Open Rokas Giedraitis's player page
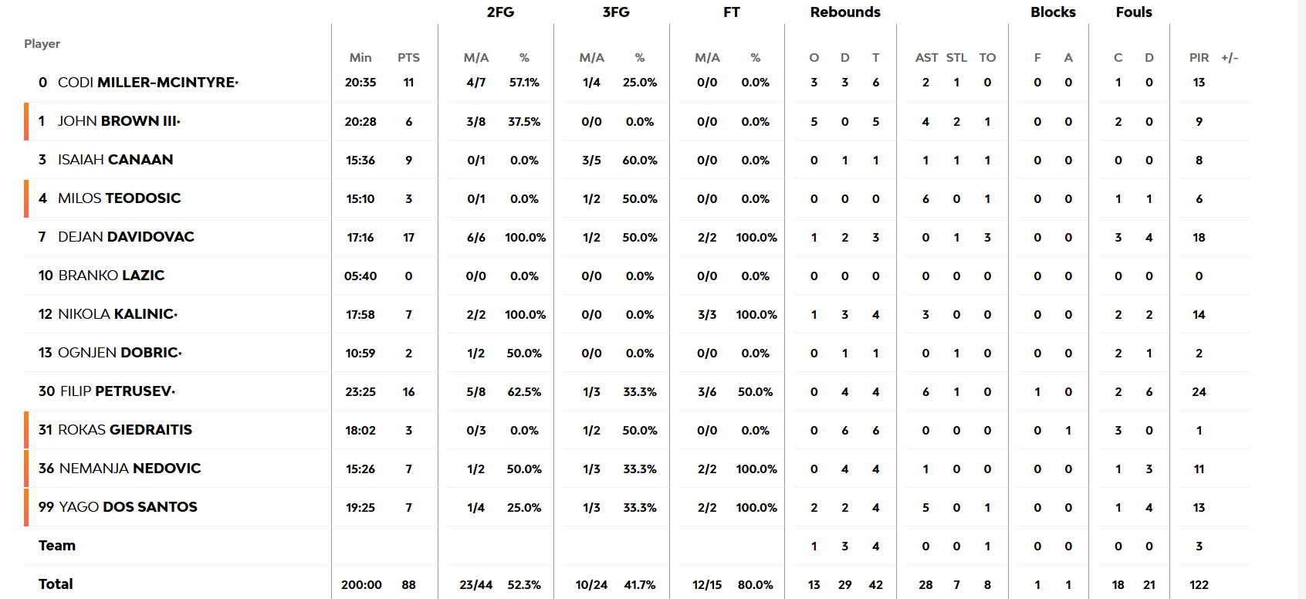 [x=125, y=430]
